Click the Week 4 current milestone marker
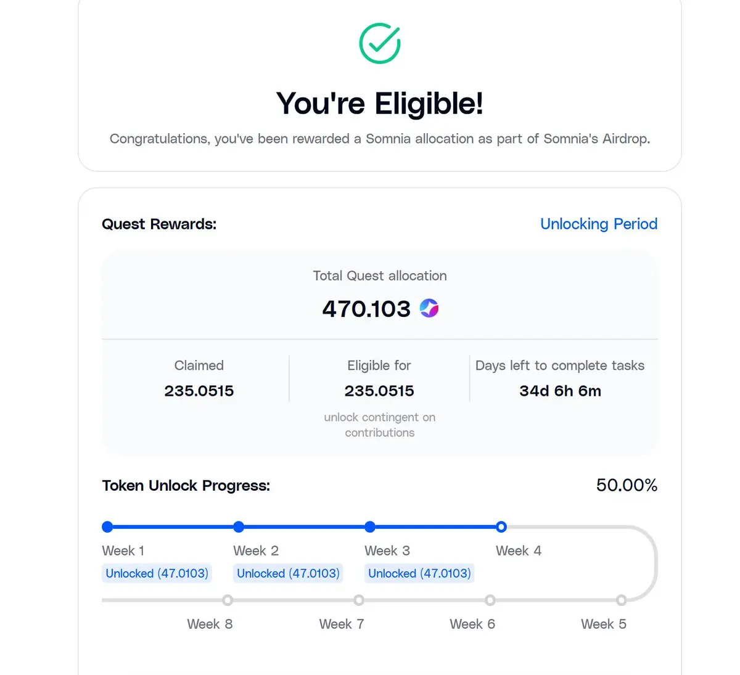This screenshot has height=675, width=740. pyautogui.click(x=501, y=526)
